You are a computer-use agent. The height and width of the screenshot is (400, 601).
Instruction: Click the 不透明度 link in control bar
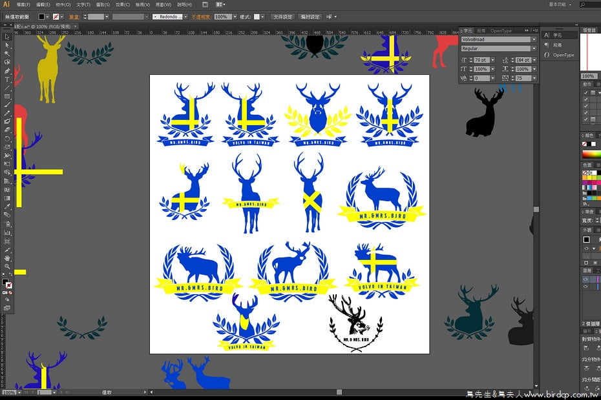click(x=202, y=17)
